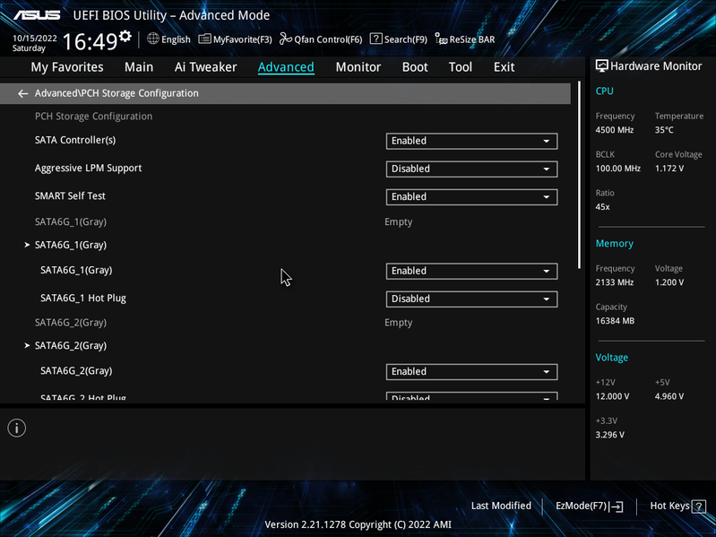Click the Aggressive LPM Support label
This screenshot has width=716, height=537.
(88, 169)
